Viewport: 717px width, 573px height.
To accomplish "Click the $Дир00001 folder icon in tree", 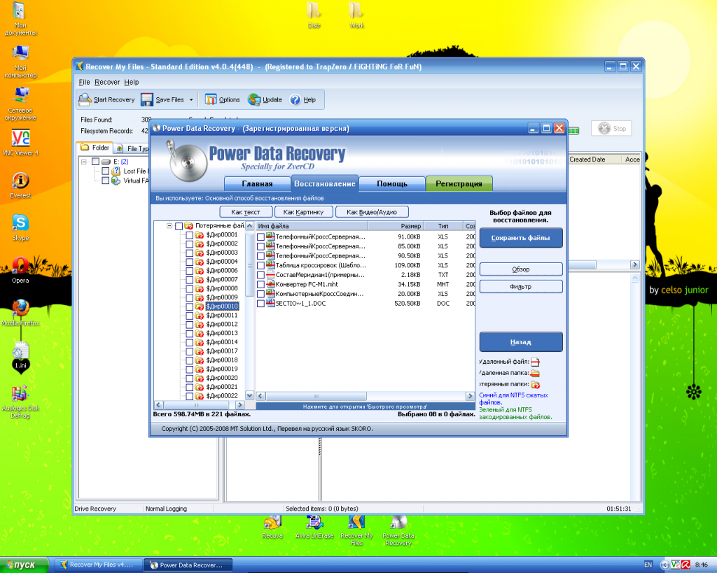I will coord(200,235).
